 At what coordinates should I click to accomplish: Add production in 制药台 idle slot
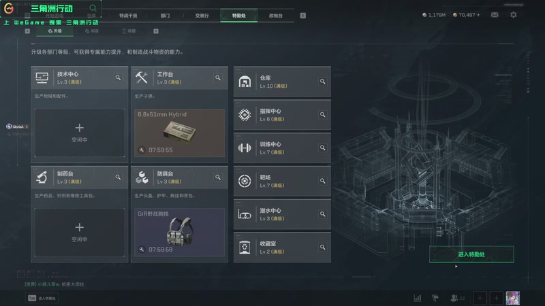pyautogui.click(x=79, y=233)
